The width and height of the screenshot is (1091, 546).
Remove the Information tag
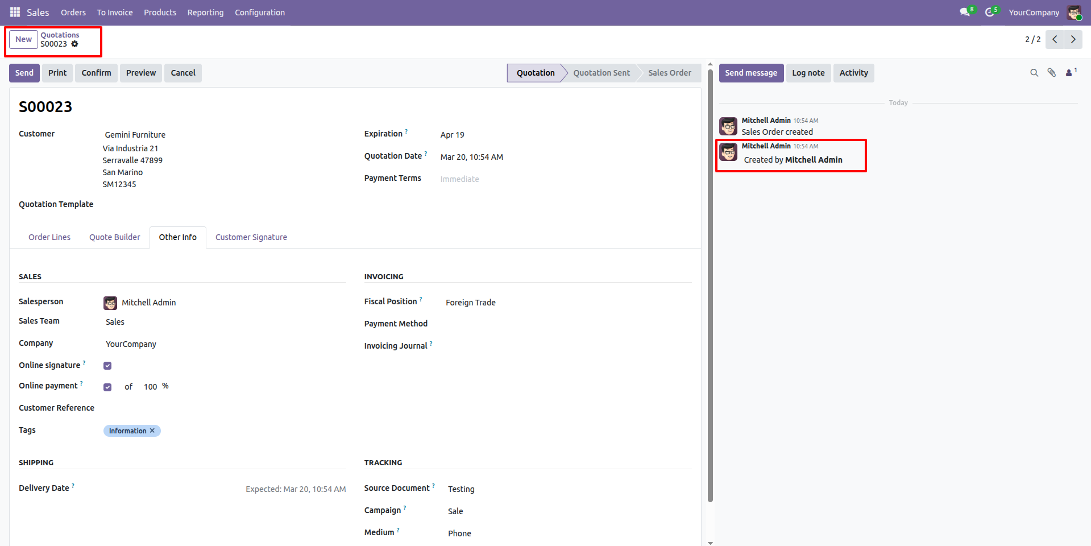pos(152,431)
